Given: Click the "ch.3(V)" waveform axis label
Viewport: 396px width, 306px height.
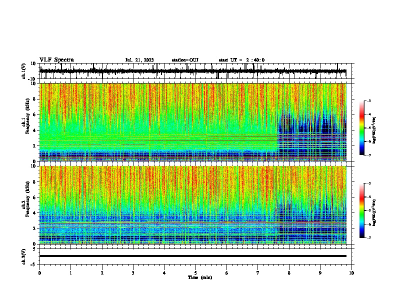Looking at the screenshot, I should [x=24, y=256].
